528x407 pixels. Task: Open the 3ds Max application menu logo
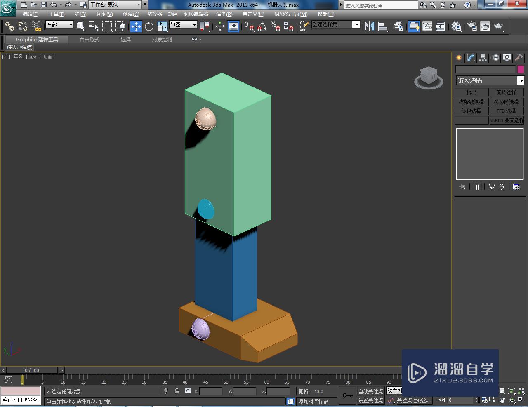[8, 7]
